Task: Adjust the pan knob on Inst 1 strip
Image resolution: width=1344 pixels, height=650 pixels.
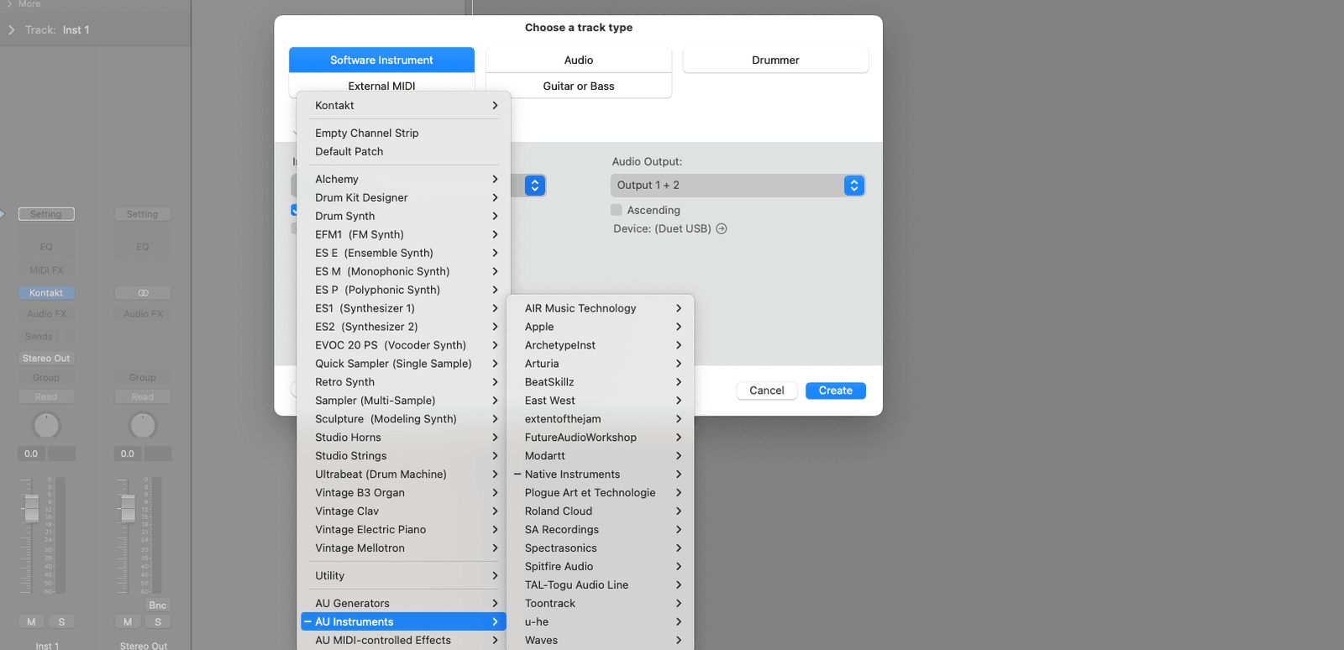Action: click(46, 426)
